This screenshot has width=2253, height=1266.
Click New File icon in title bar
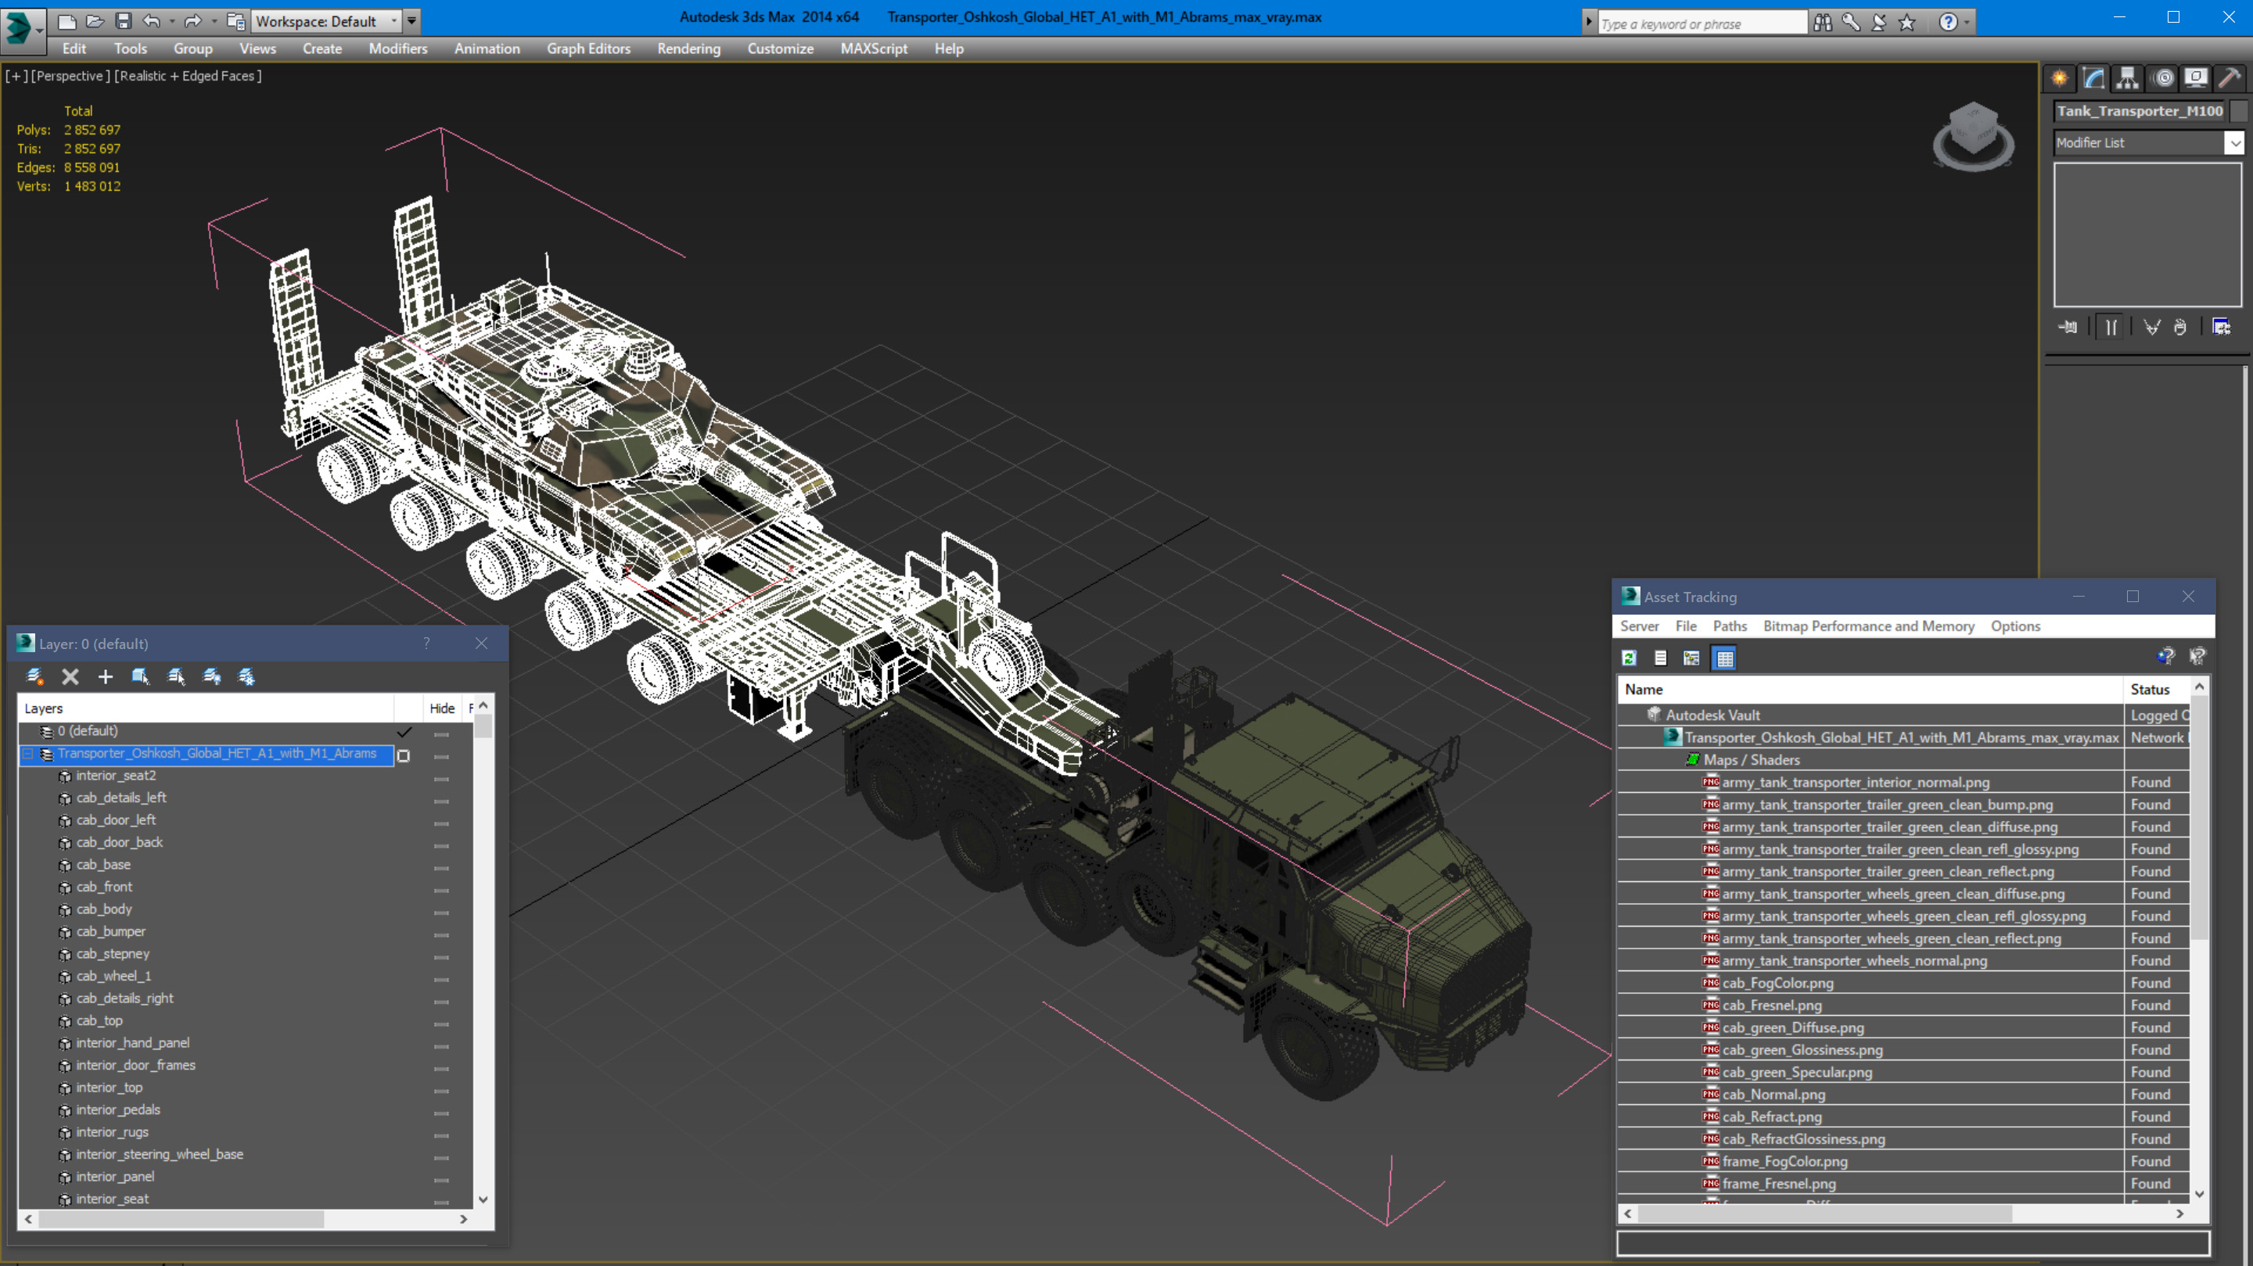click(66, 20)
